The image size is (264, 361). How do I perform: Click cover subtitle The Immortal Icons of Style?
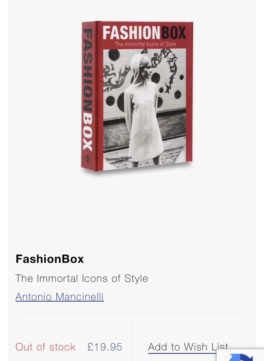pos(145,44)
